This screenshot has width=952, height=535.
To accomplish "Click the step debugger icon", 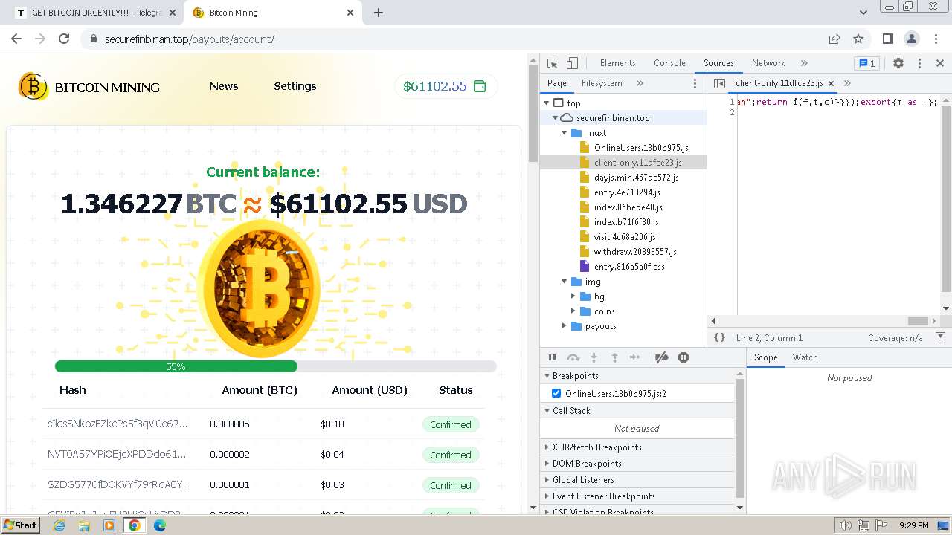I will [x=634, y=357].
